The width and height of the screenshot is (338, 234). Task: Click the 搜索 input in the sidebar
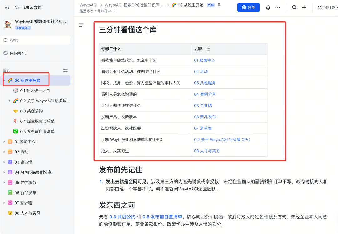(36, 40)
